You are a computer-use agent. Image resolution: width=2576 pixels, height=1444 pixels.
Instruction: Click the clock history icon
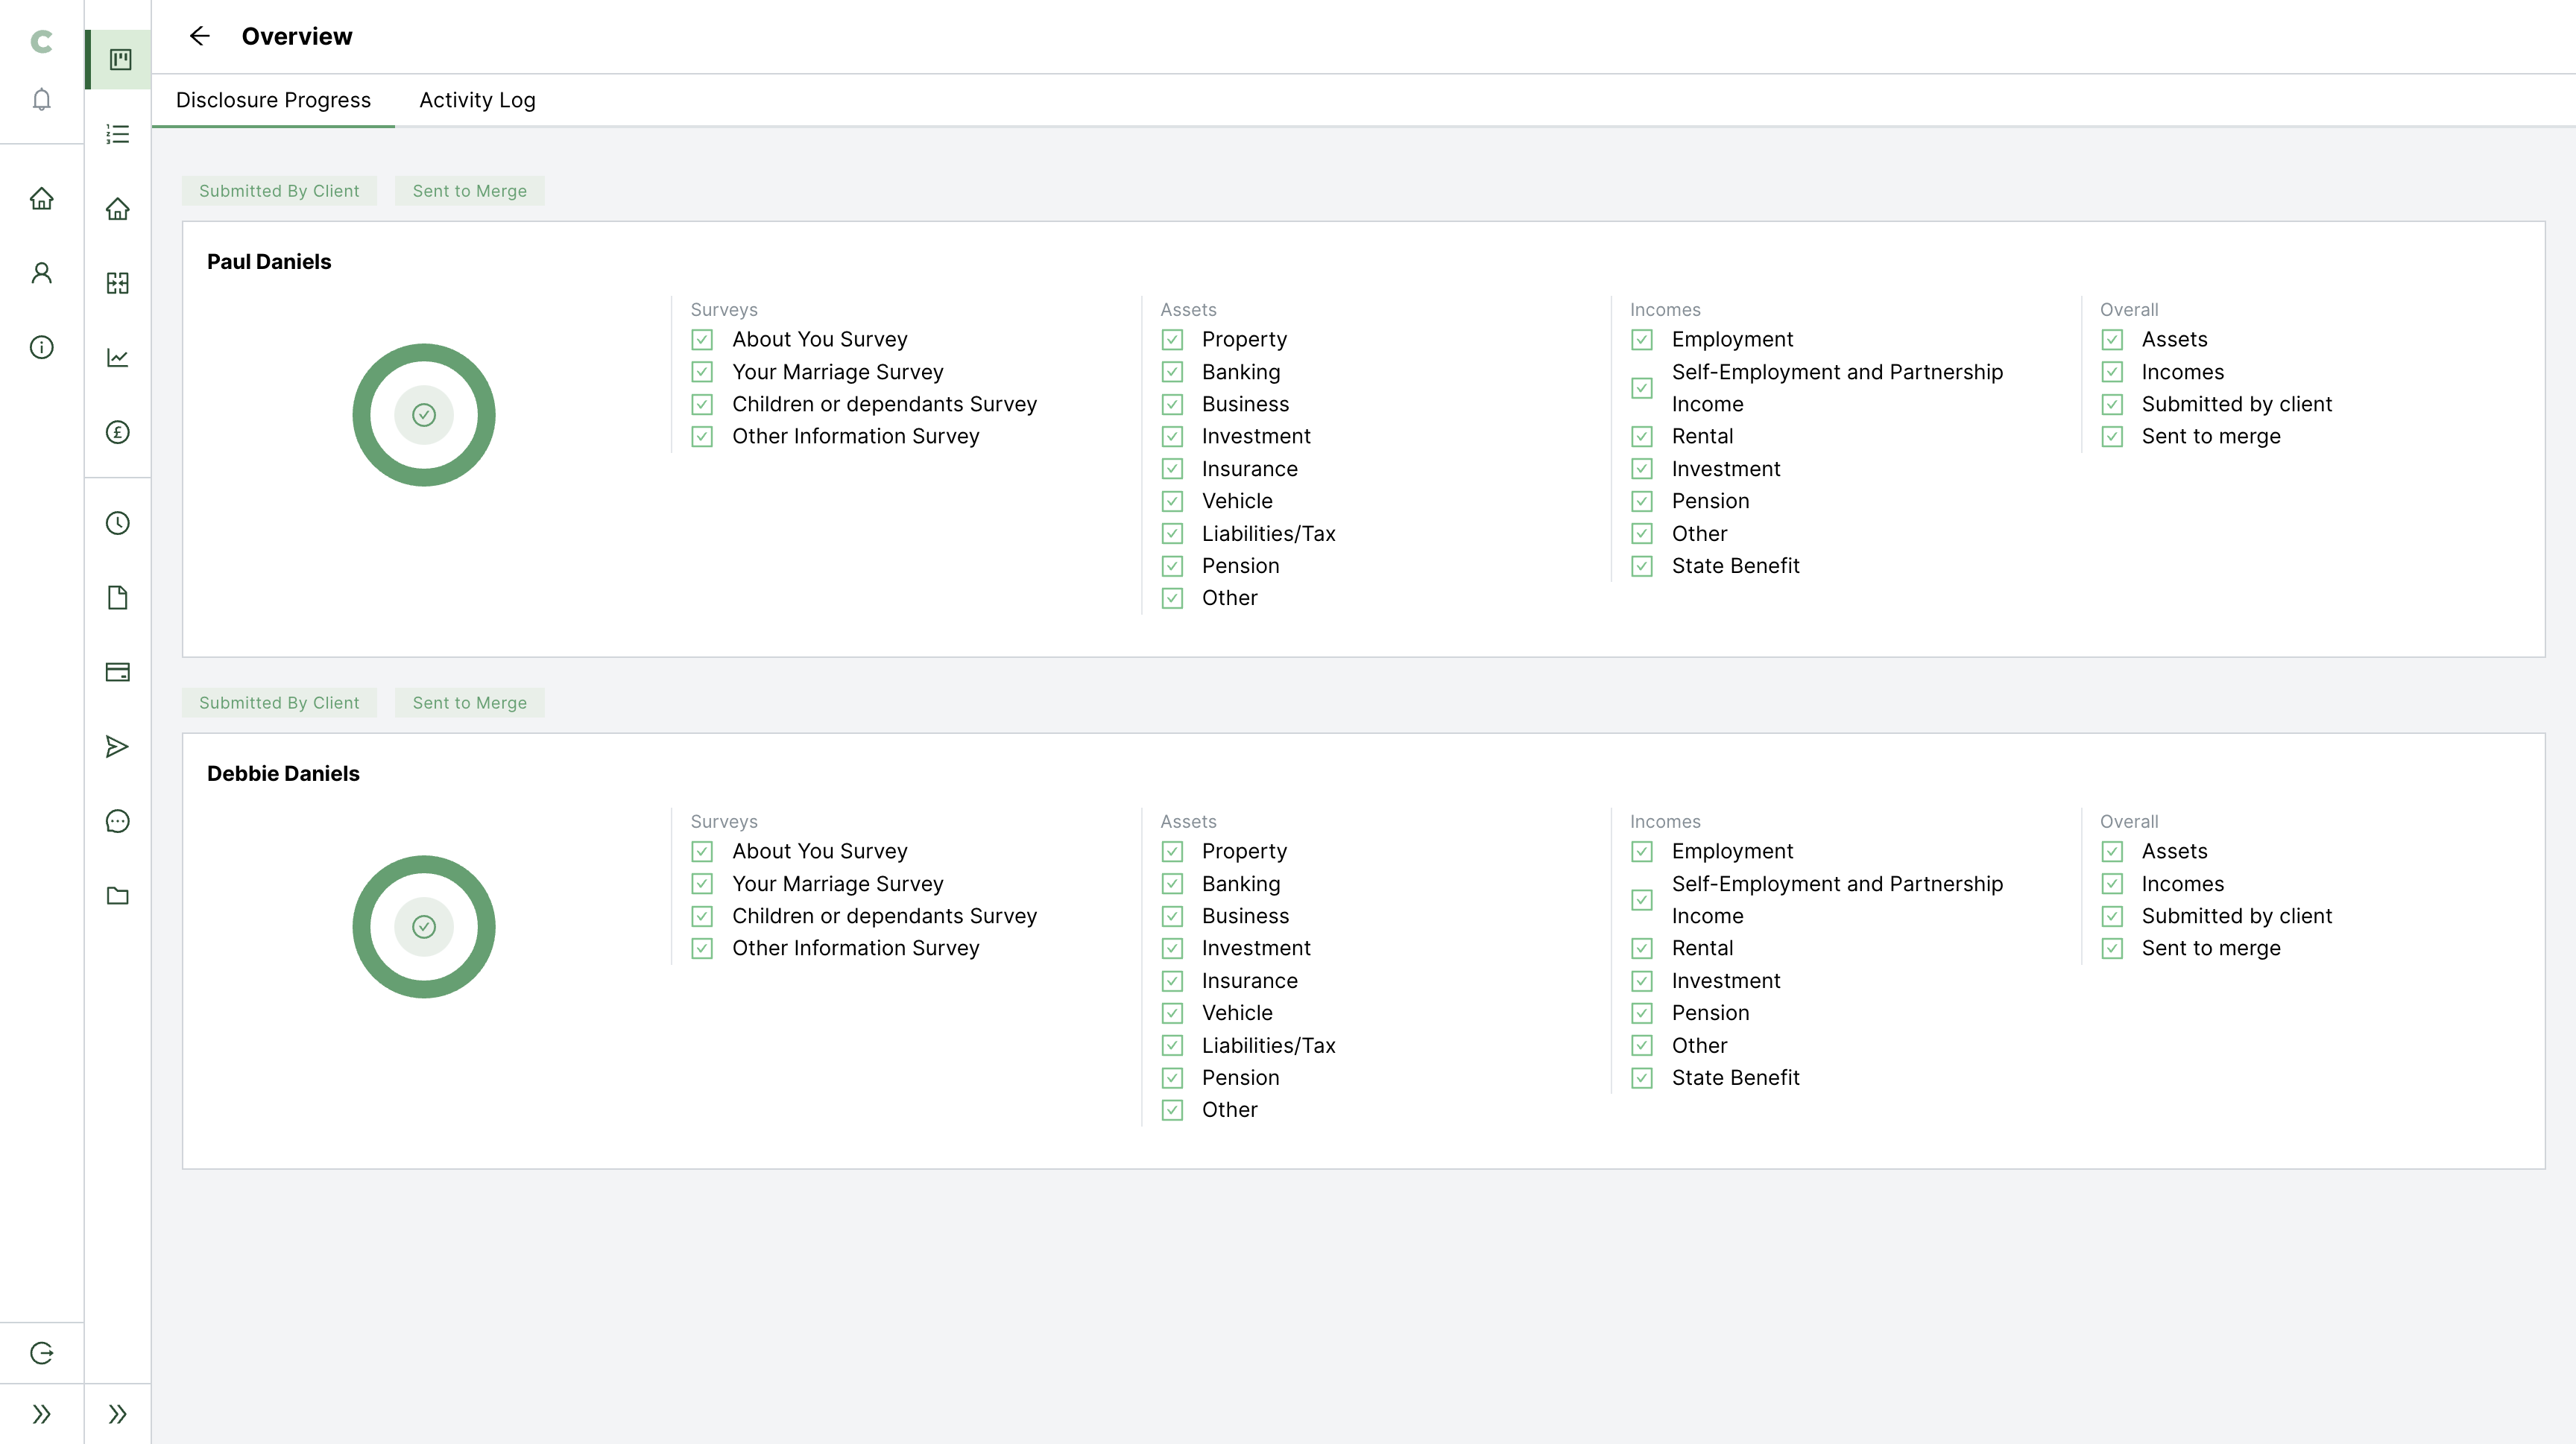[117, 522]
